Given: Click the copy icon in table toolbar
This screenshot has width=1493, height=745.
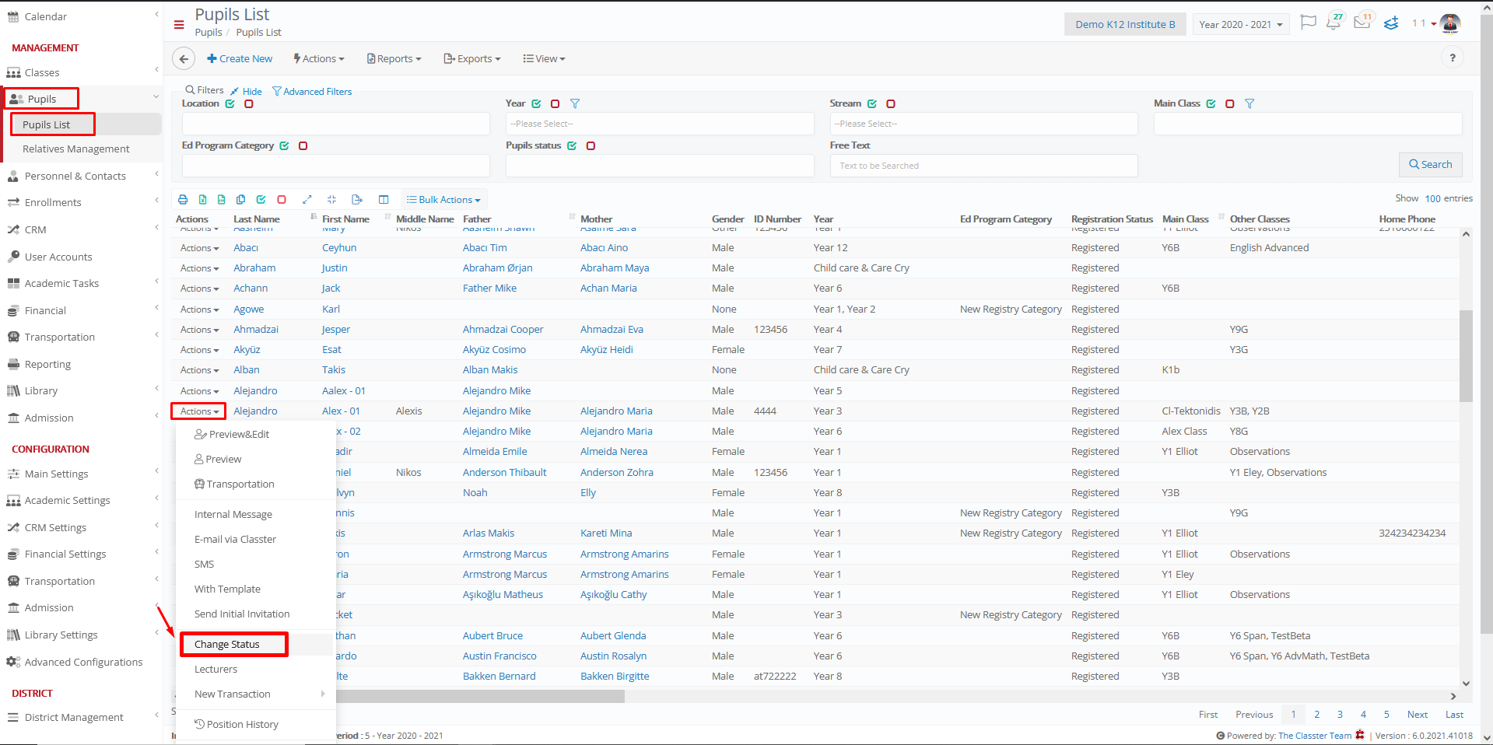Looking at the screenshot, I should tap(241, 200).
